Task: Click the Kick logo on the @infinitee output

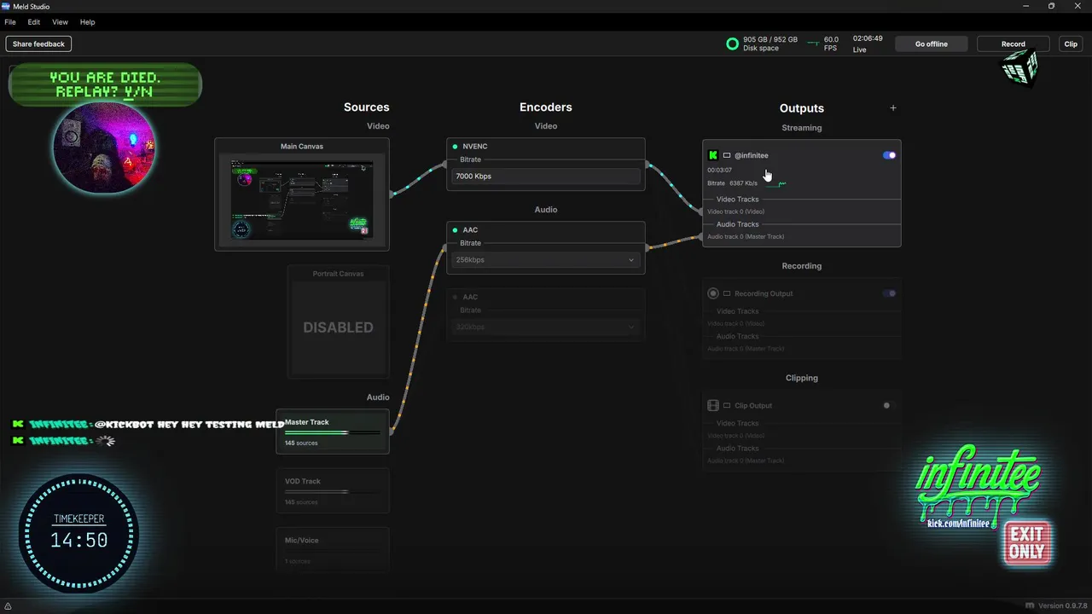Action: pos(713,155)
